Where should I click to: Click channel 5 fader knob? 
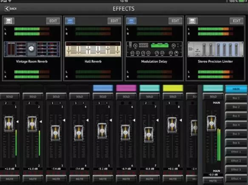[102, 131]
